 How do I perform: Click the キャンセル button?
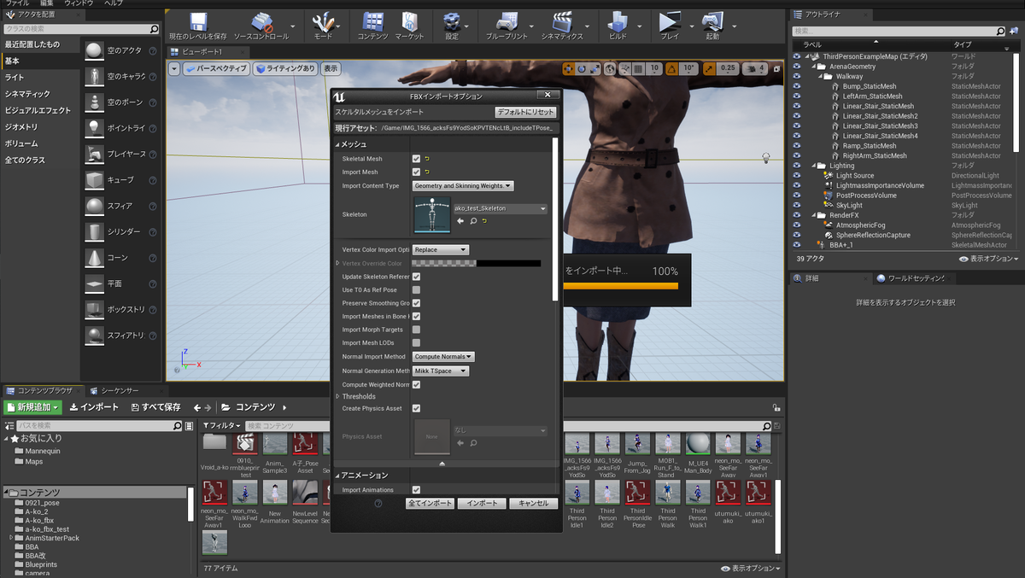(x=534, y=504)
